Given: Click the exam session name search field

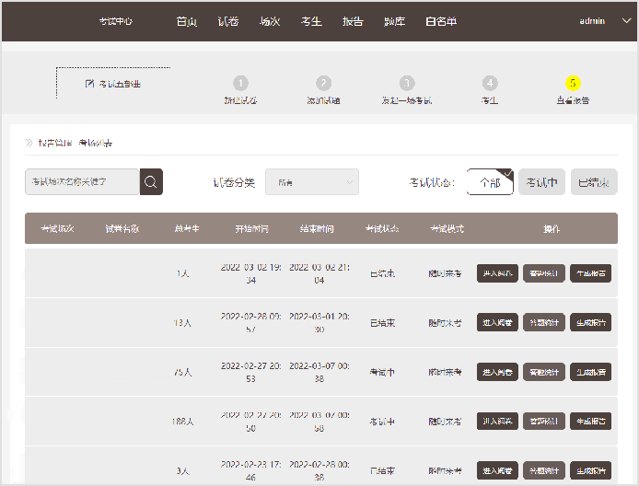Looking at the screenshot, I should point(82,181).
